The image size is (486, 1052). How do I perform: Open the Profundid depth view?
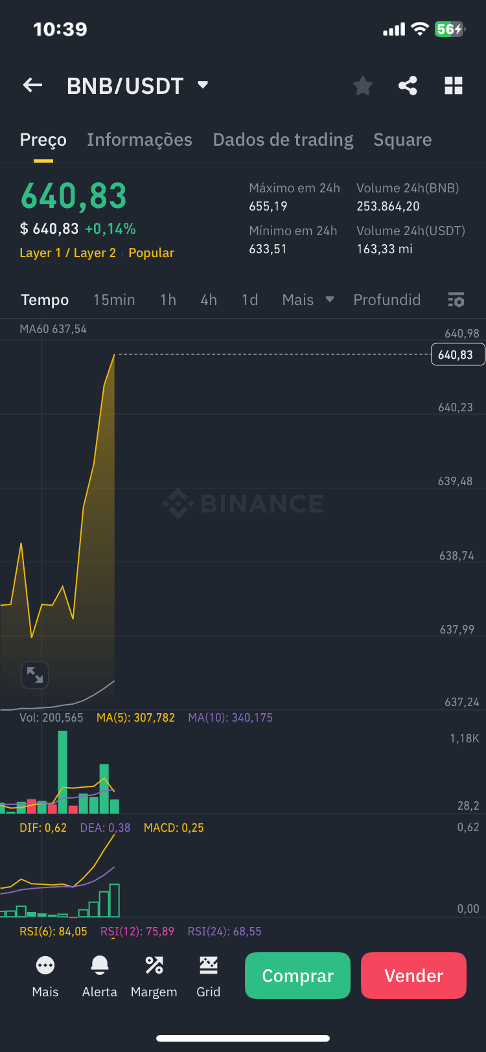point(387,300)
